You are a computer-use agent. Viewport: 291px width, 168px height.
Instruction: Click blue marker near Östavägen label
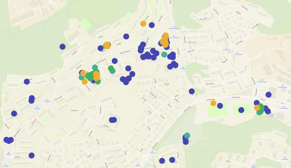[x=32, y=155]
